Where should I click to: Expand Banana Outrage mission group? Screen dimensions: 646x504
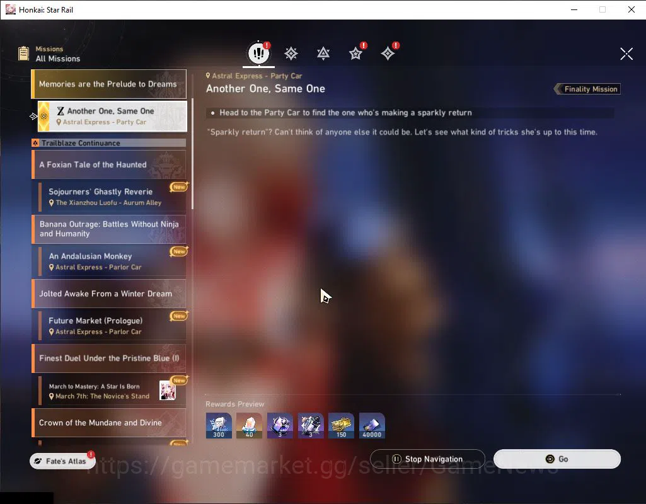point(109,229)
